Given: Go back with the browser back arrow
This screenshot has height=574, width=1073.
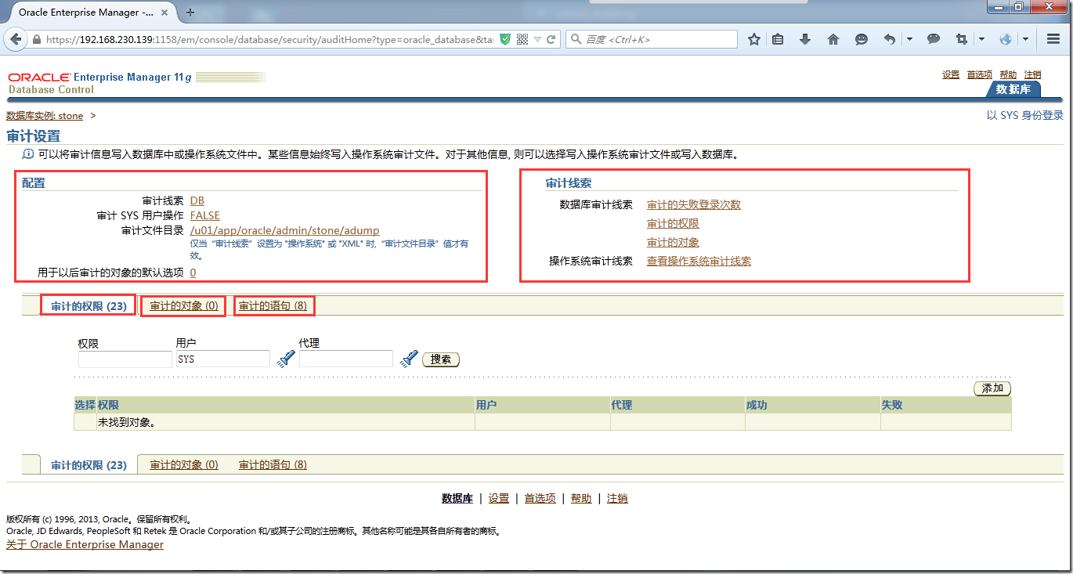Looking at the screenshot, I should tap(15, 39).
